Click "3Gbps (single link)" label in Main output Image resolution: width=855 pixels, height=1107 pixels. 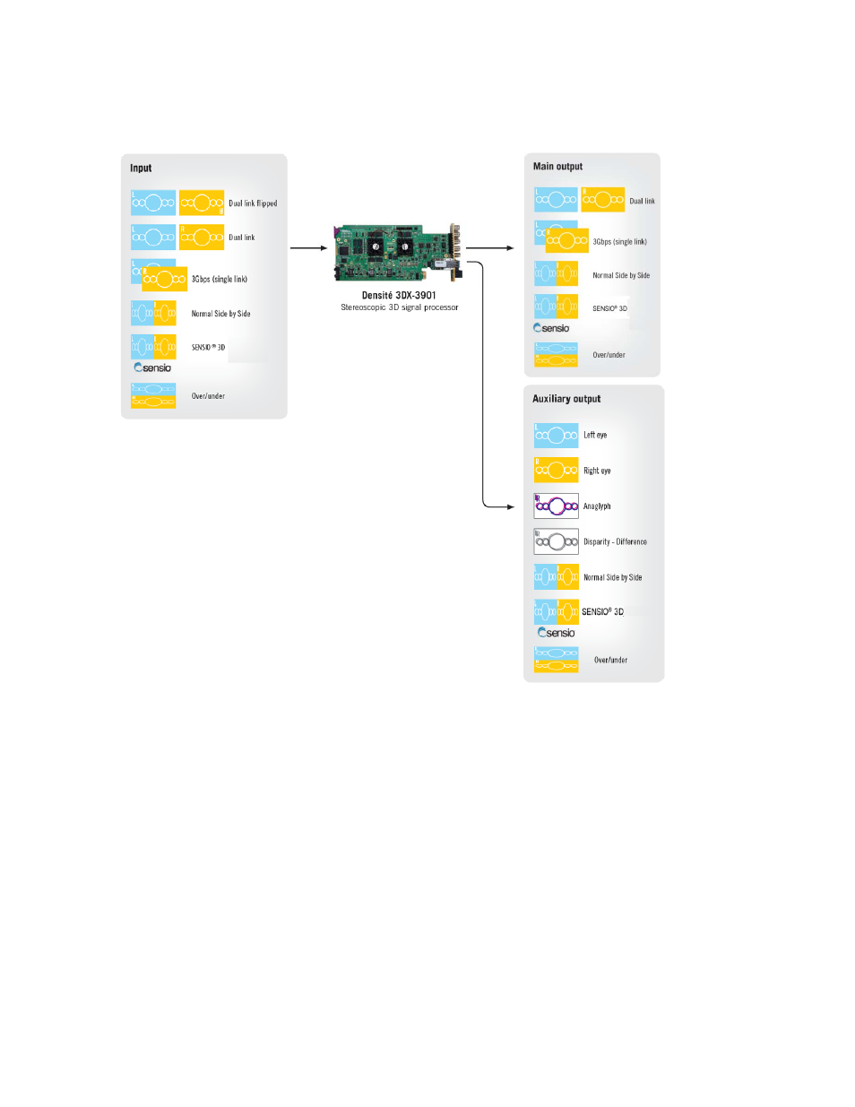(619, 242)
